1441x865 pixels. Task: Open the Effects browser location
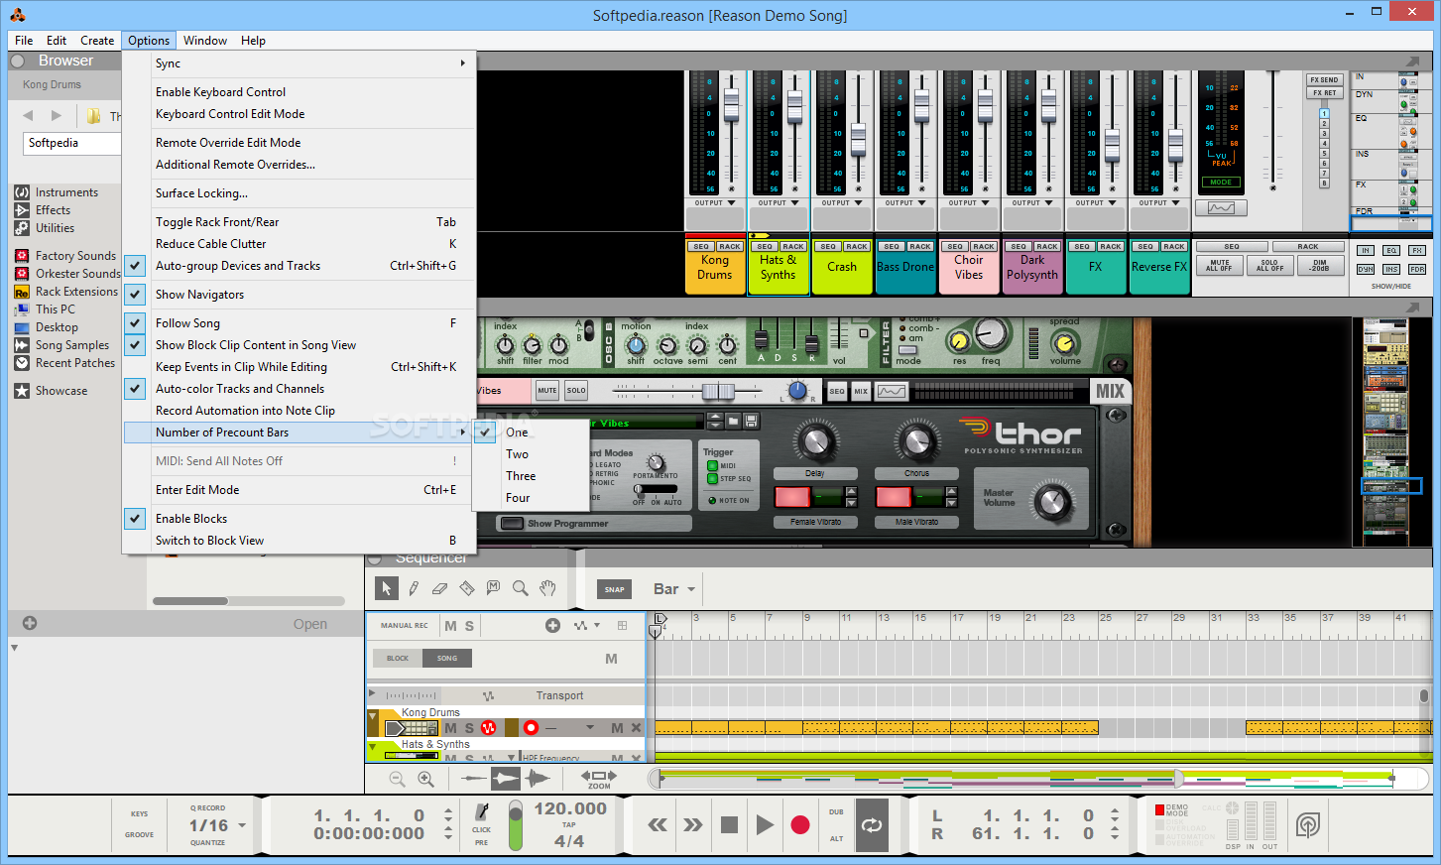coord(53,210)
